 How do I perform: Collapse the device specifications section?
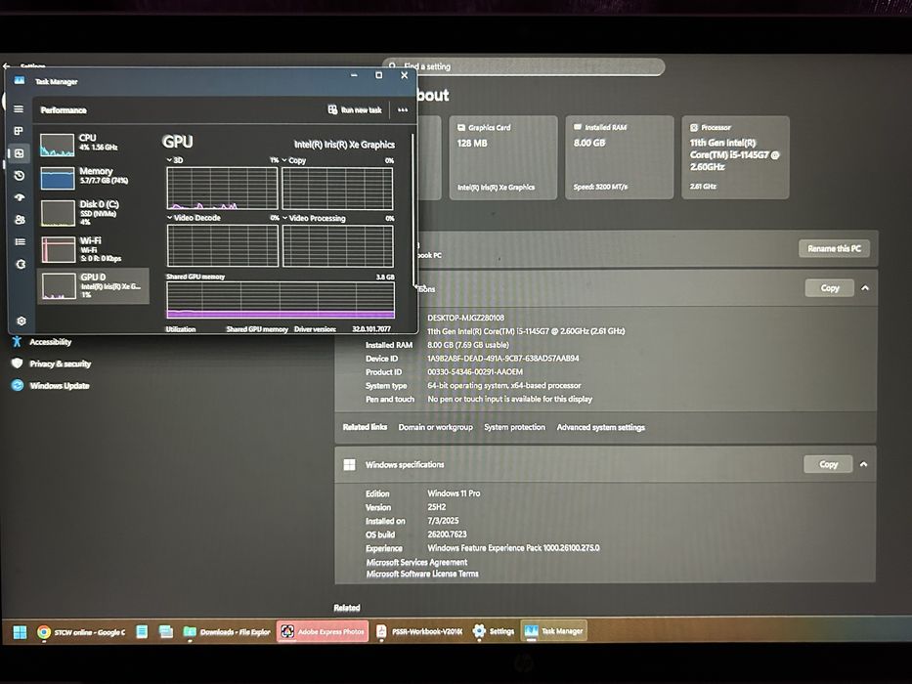click(x=865, y=288)
